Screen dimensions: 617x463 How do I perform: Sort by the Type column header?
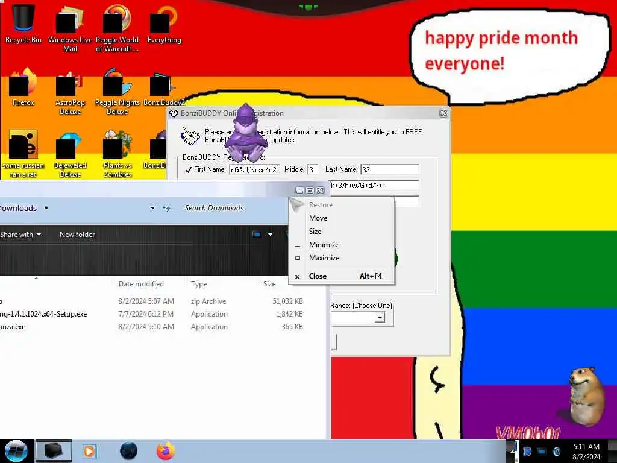(199, 284)
